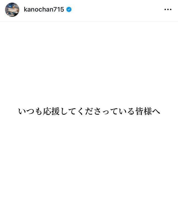Viewport: 178px width, 198px height.
Task: Tap the blank white area of the post image above the text
Action: click(x=89, y=63)
